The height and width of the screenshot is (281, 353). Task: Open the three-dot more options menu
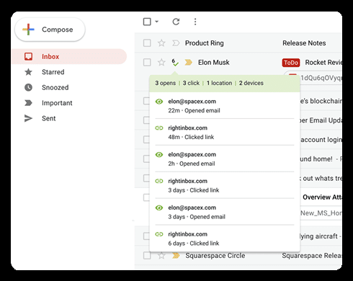(x=195, y=22)
